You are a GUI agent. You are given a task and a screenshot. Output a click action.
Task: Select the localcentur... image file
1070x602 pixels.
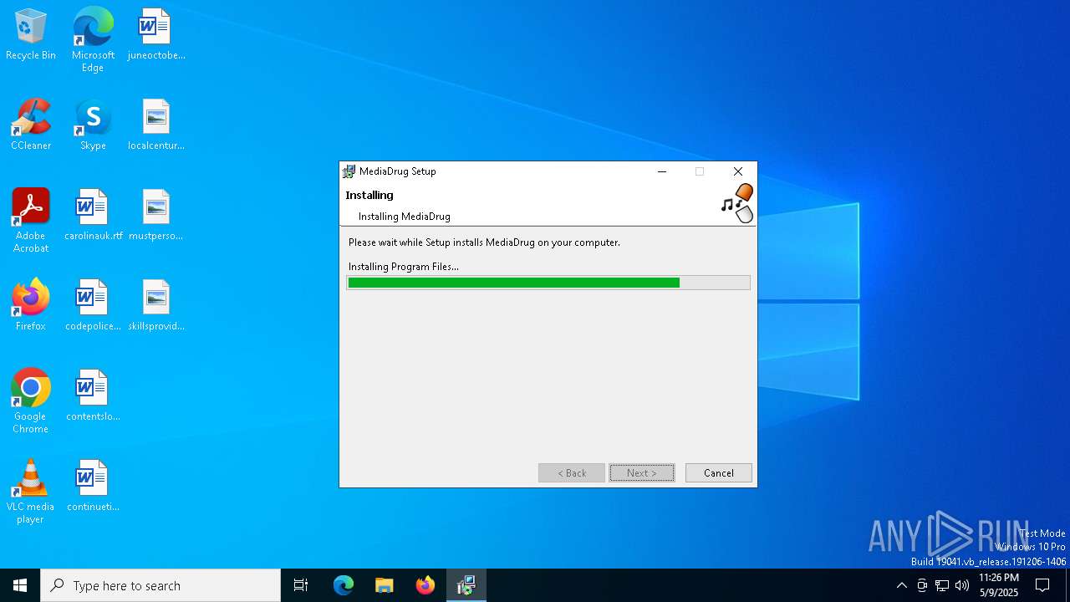click(x=156, y=125)
